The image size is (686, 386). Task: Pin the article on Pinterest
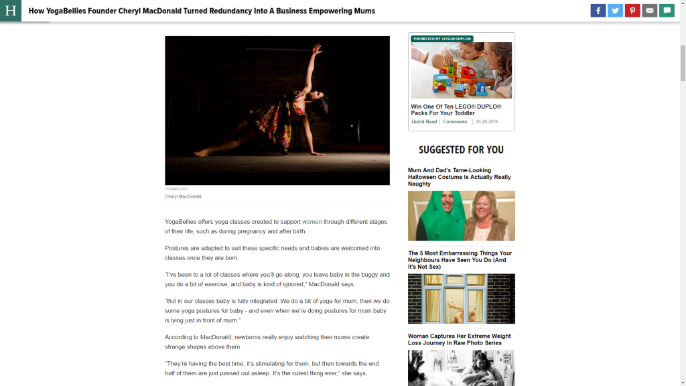pyautogui.click(x=632, y=11)
